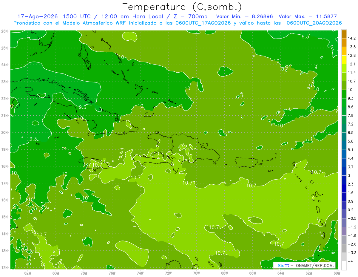Click the colorbar label "13.5"

[352, 47]
